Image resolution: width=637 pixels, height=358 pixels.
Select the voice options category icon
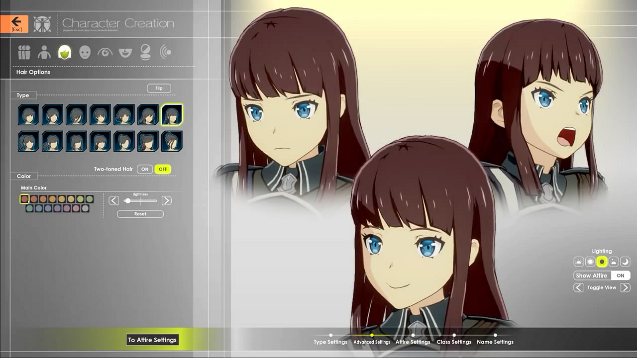166,52
